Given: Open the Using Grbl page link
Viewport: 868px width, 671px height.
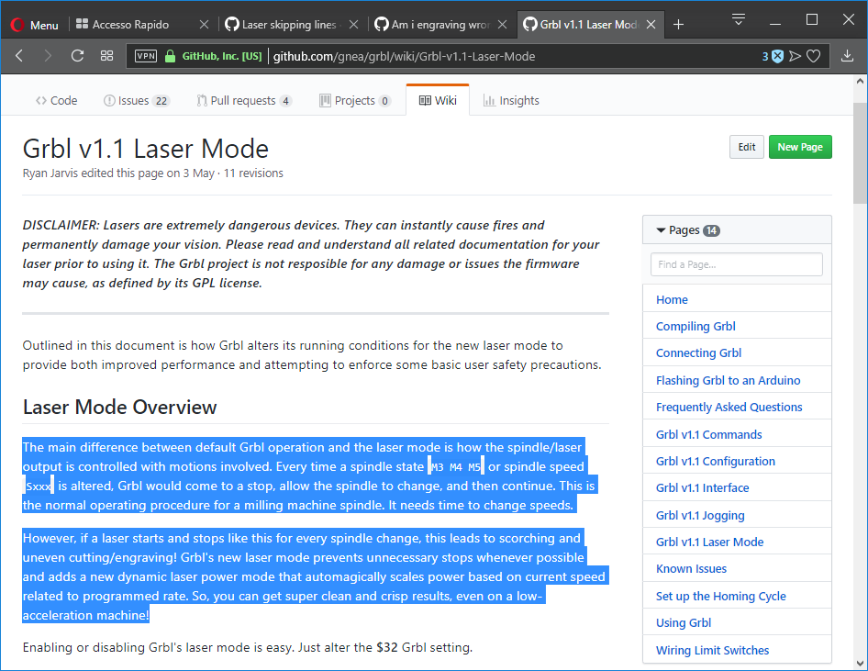Looking at the screenshot, I should [x=684, y=623].
